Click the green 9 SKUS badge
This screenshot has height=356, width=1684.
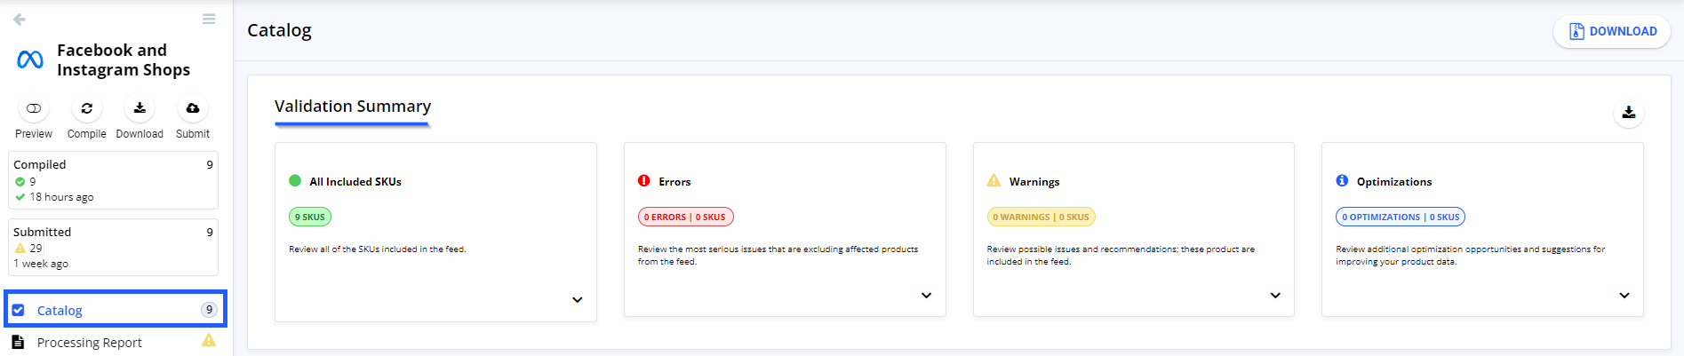(310, 217)
